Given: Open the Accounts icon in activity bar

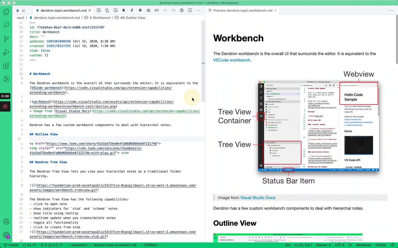Looking at the screenshot, I should 6,222.
